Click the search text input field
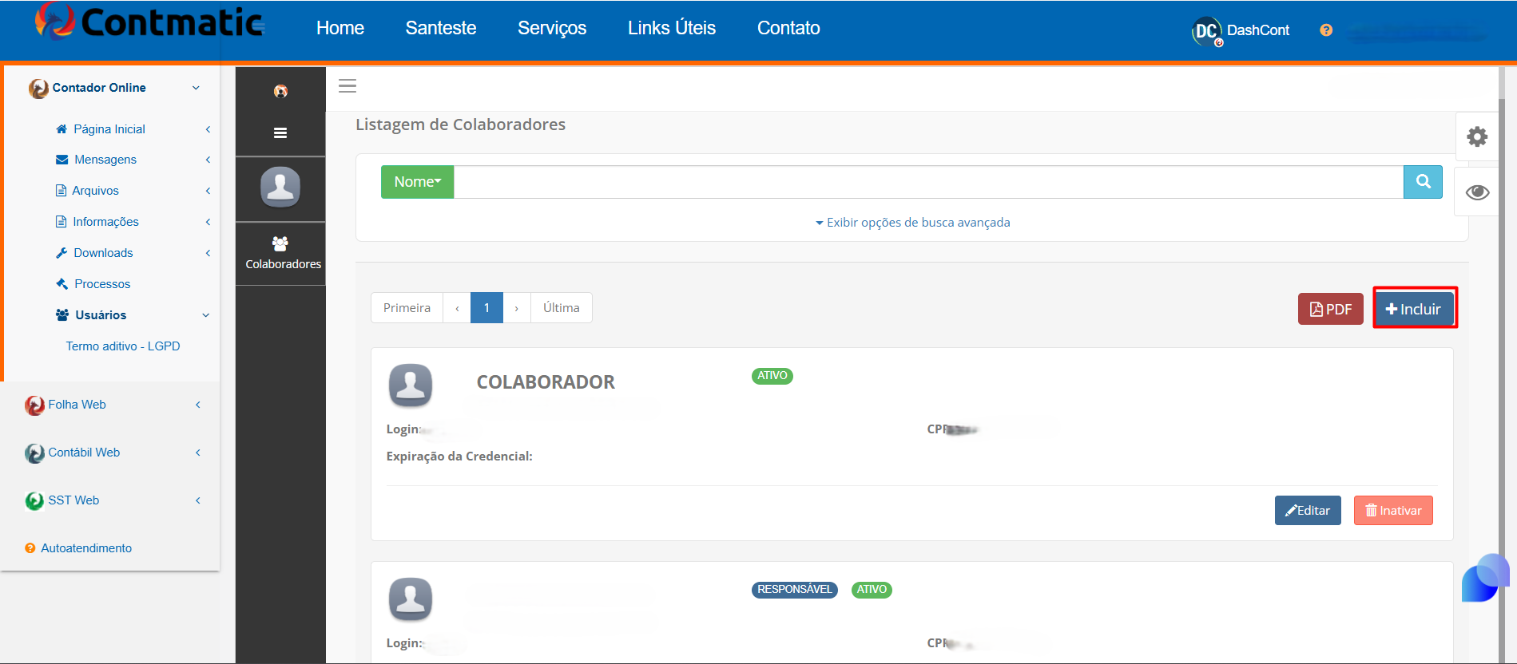This screenshot has width=1517, height=664. click(x=928, y=182)
